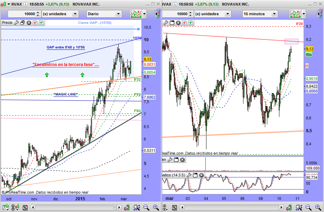The width and height of the screenshot is (324, 212).
Task: Open the volume panel settings wrench
Action: (x=170, y=160)
